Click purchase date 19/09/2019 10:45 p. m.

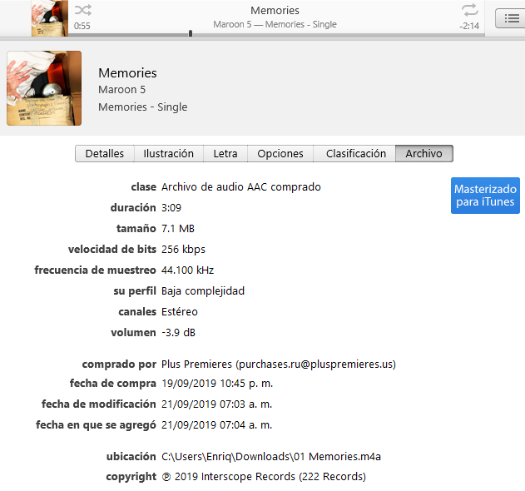(217, 383)
